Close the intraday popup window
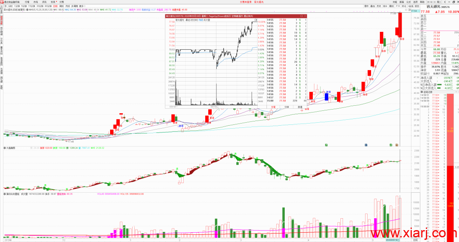Viewport: 459px width, 242px height. pyautogui.click(x=305, y=16)
